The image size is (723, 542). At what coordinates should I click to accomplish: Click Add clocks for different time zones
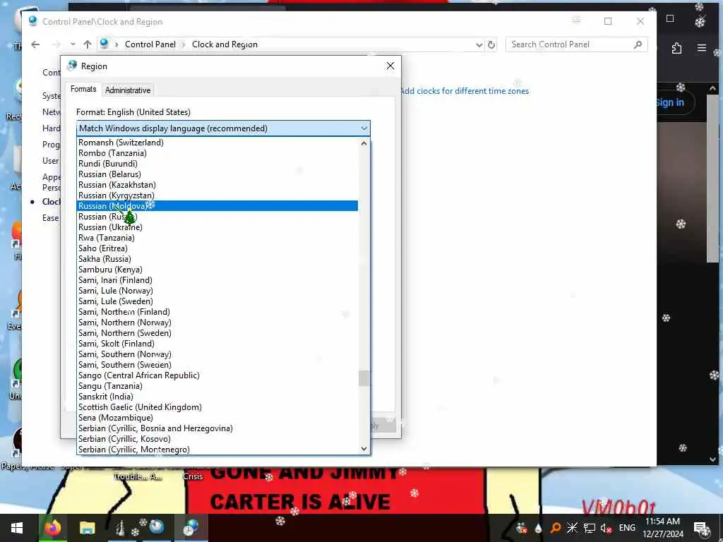click(x=465, y=91)
